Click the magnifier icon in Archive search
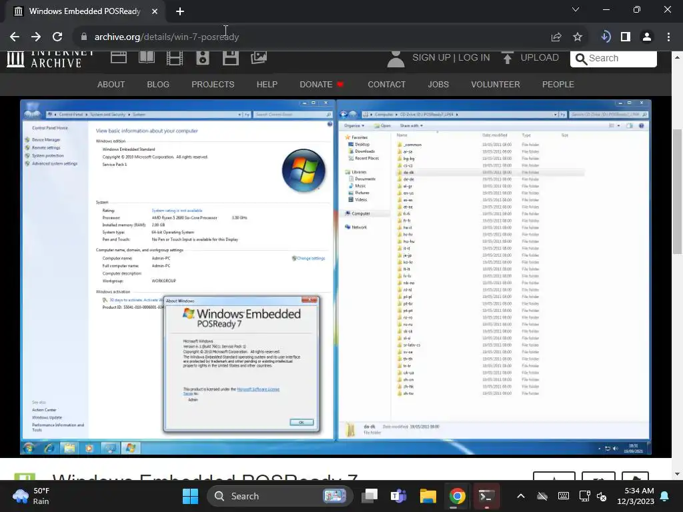 581,59
